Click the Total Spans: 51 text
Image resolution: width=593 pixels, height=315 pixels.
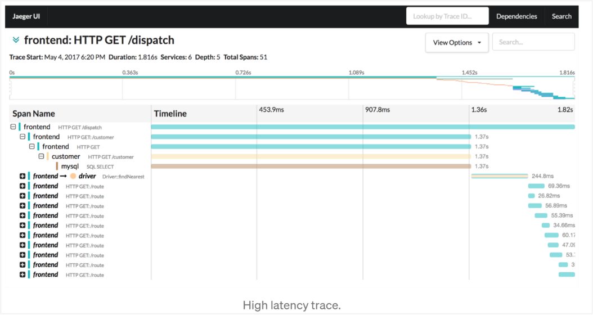point(245,57)
